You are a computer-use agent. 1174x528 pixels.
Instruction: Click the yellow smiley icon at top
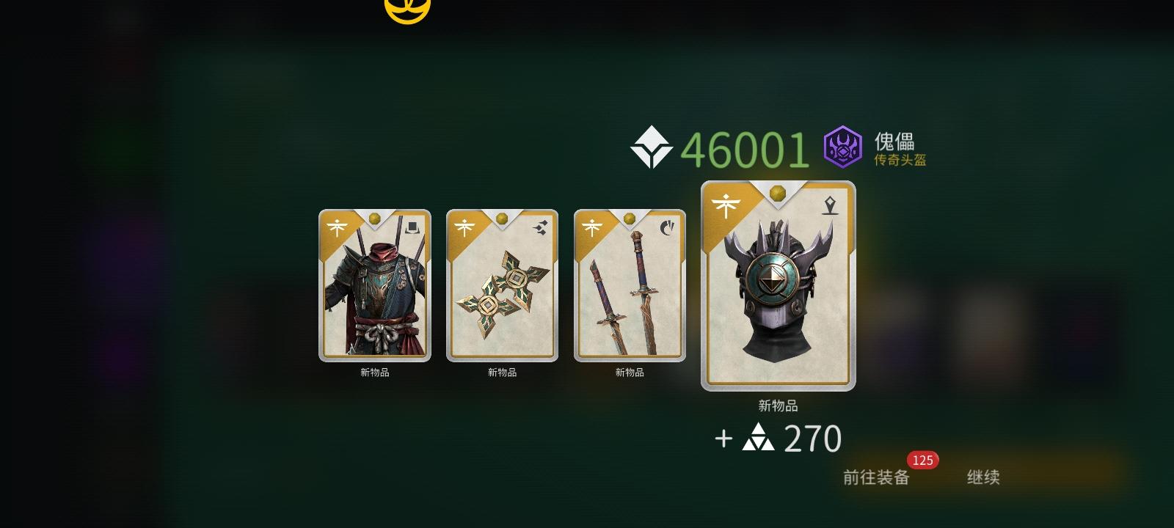(x=407, y=9)
